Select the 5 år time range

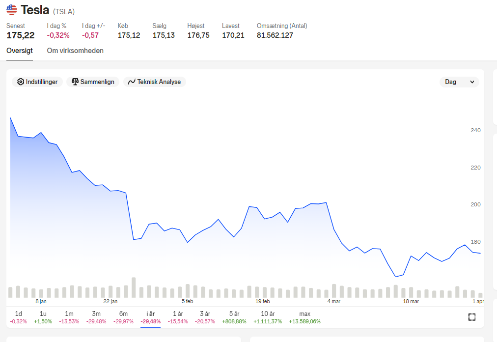point(234,317)
